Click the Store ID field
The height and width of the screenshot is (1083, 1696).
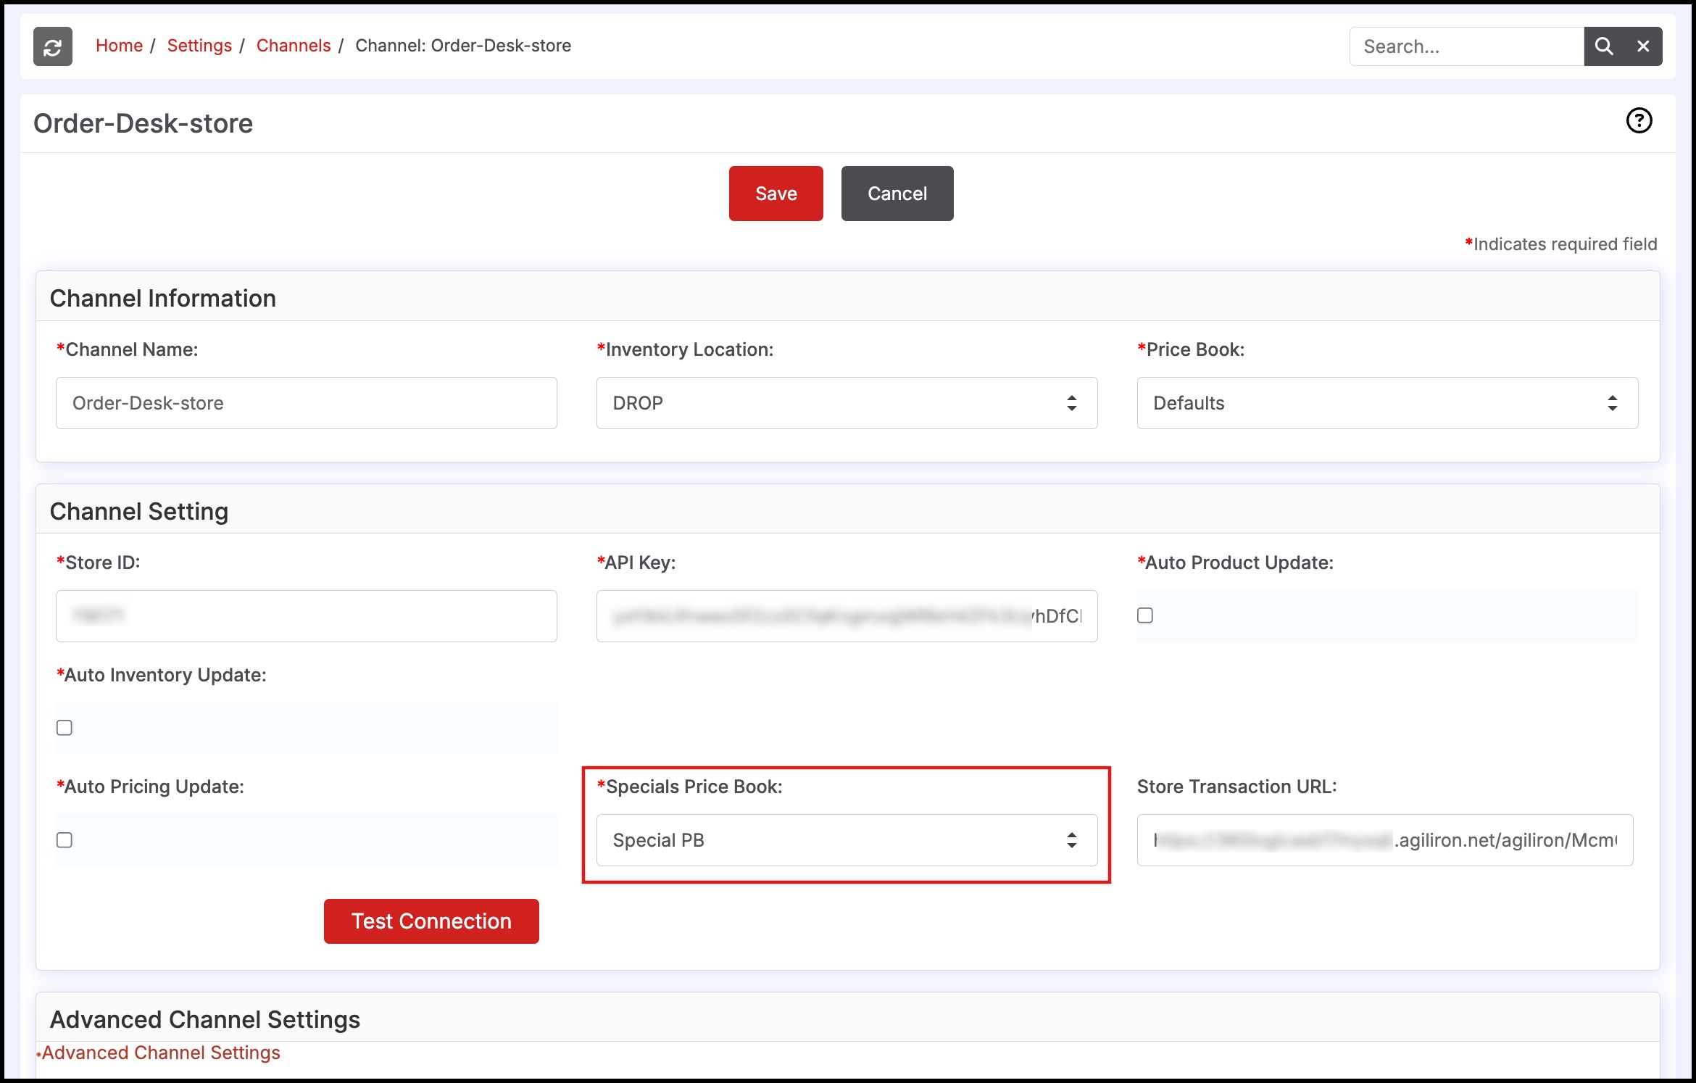pos(307,616)
